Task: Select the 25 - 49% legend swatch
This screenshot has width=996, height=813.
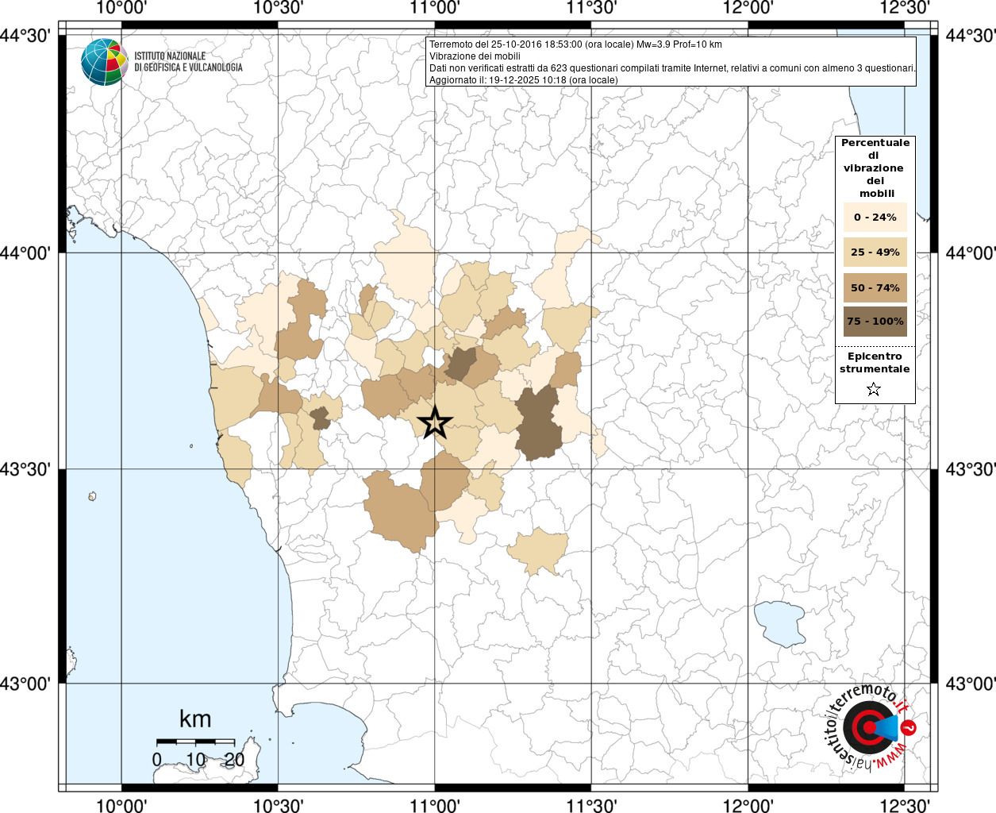Action: 875,252
